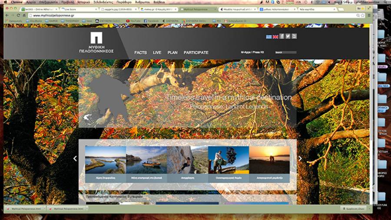Open the PLAN navigation menu
The width and height of the screenshot is (391, 220).
172,53
